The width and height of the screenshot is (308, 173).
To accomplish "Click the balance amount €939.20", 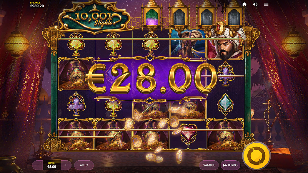I will point(37,6).
